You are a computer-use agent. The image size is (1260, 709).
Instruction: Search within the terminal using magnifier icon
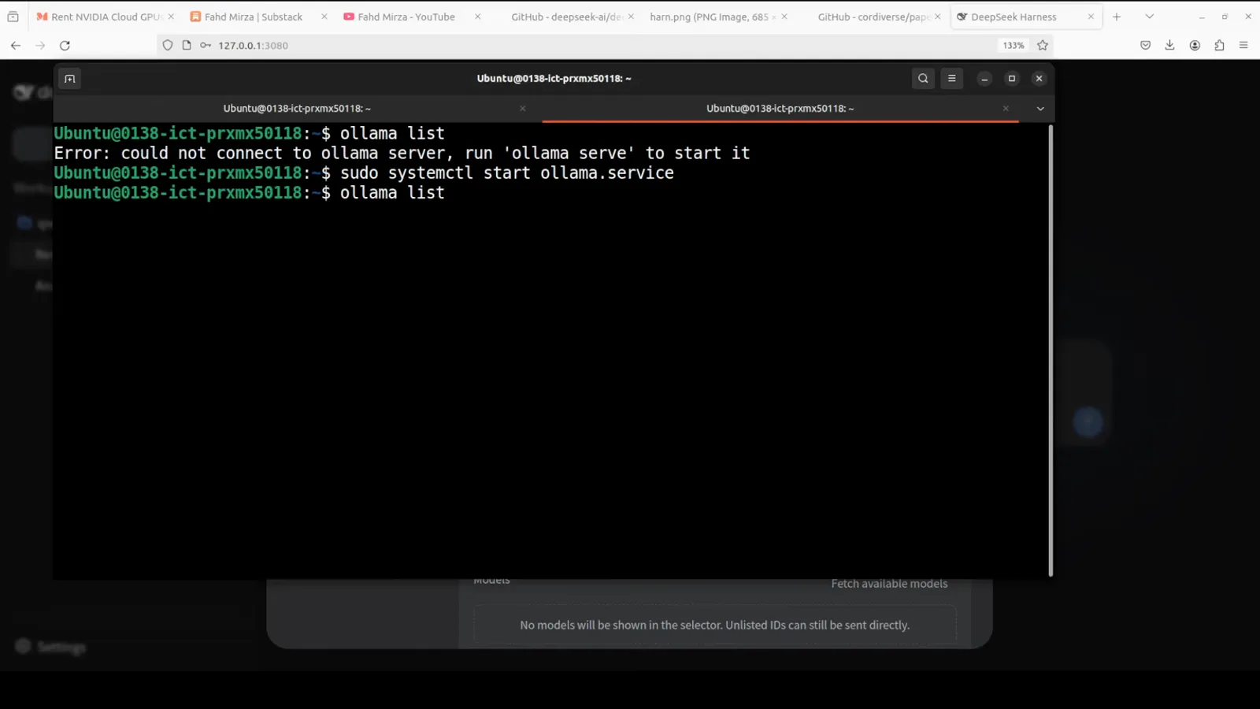pyautogui.click(x=923, y=79)
